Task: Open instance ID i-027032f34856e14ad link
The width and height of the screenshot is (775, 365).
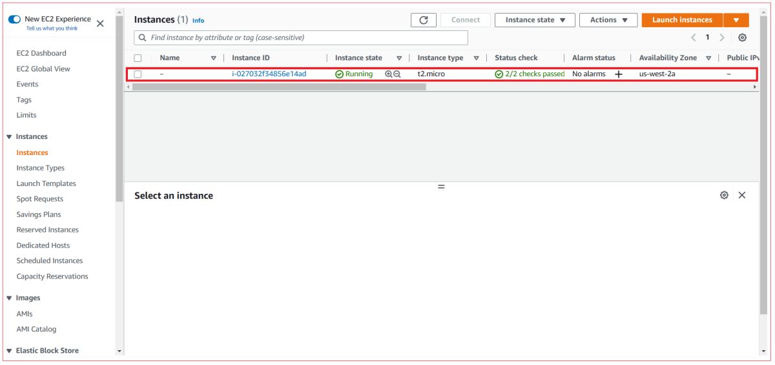Action: click(269, 74)
